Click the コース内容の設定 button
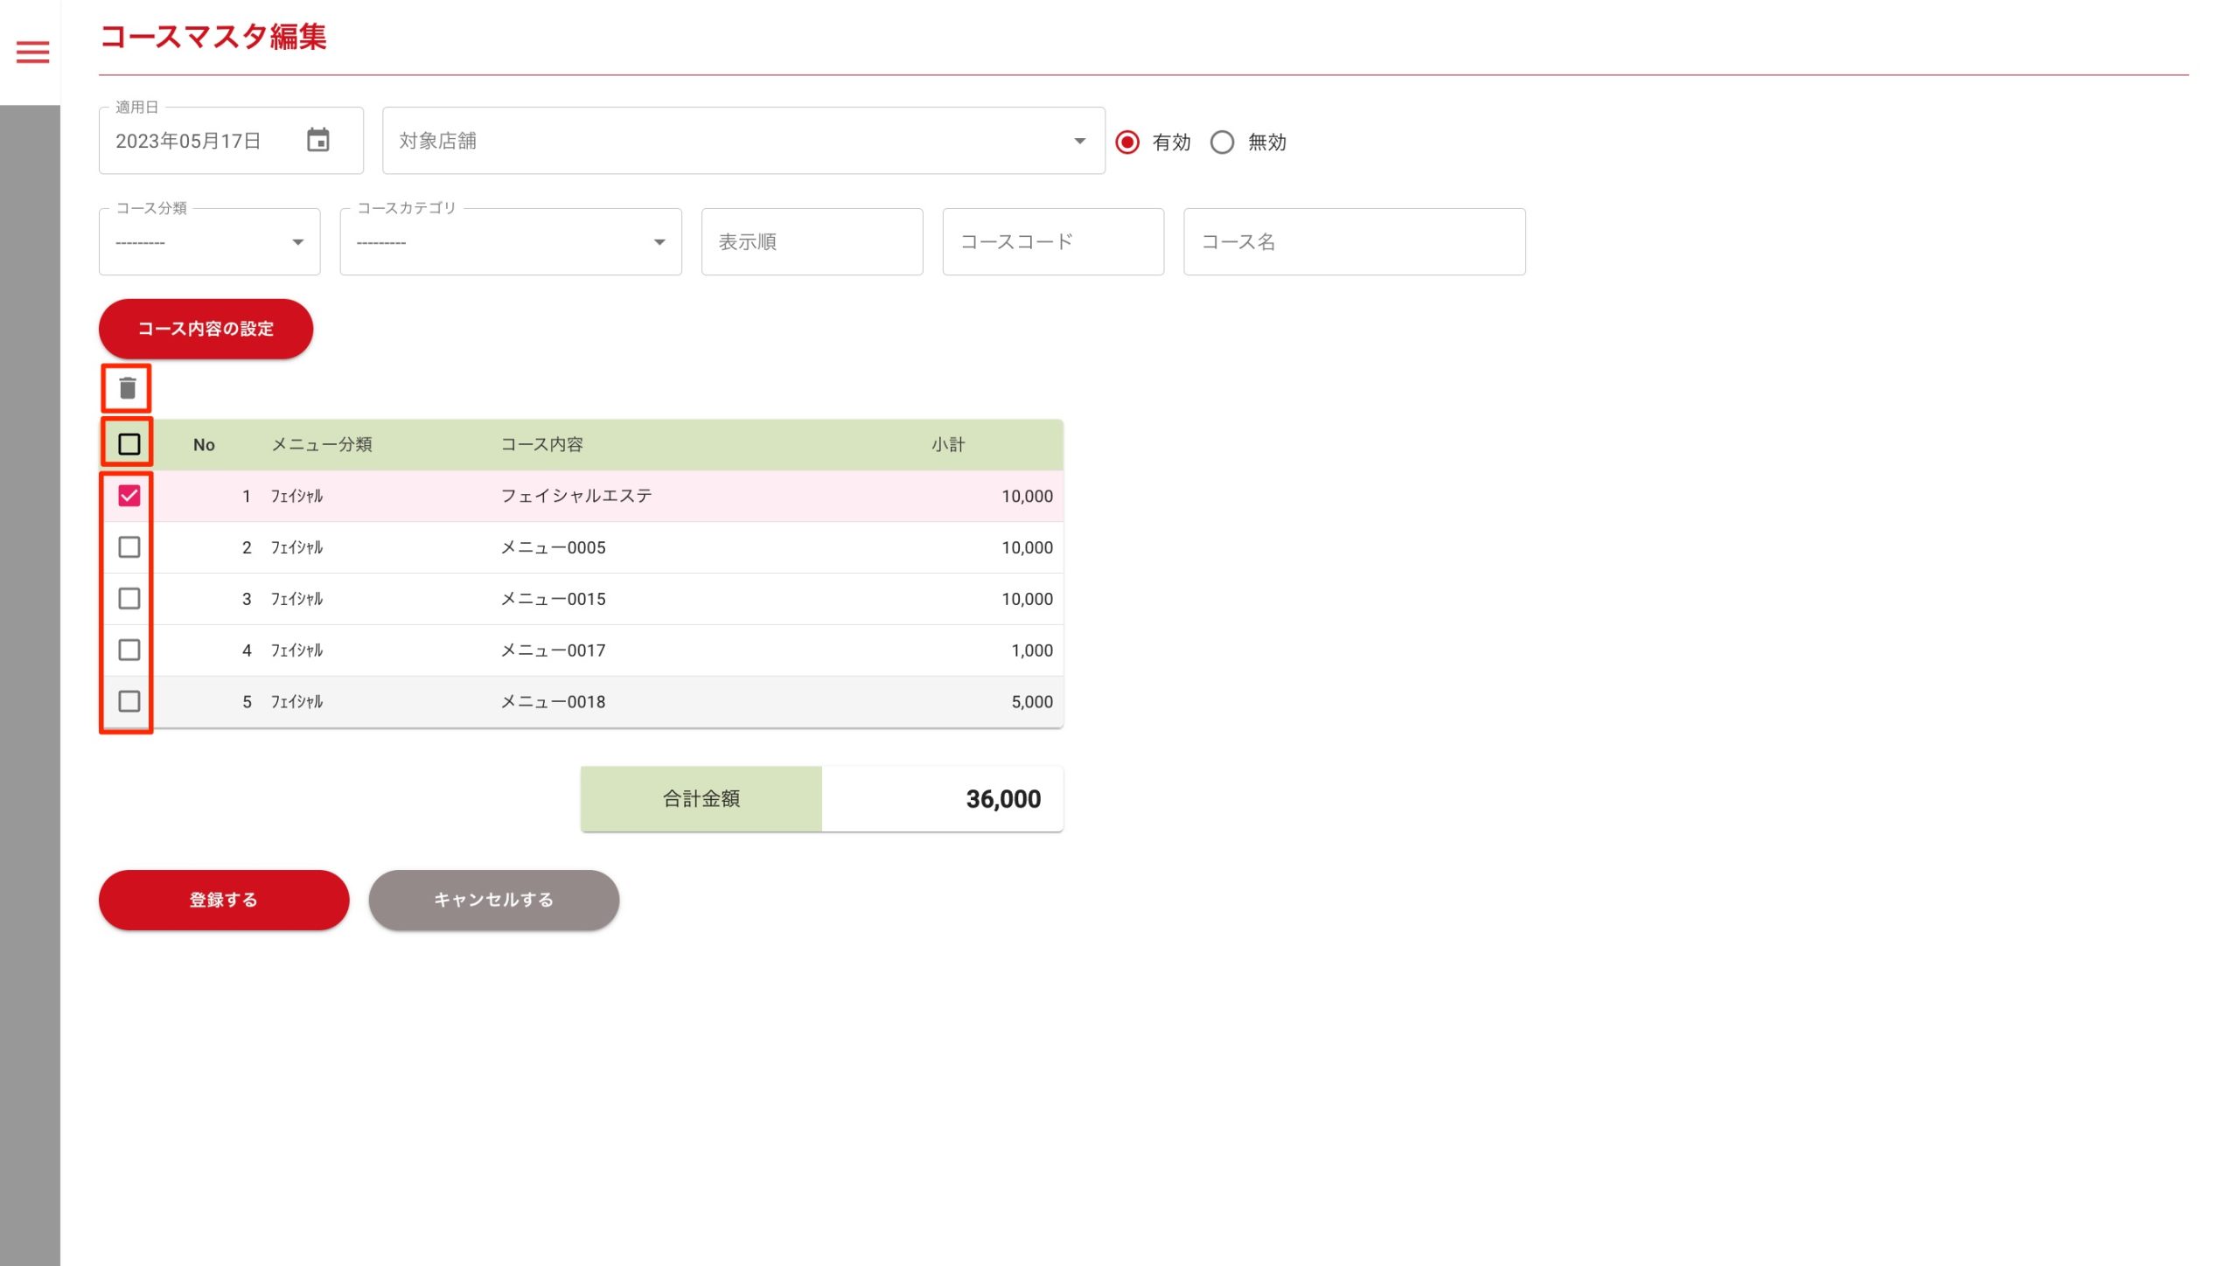The width and height of the screenshot is (2239, 1266). pyautogui.click(x=206, y=329)
